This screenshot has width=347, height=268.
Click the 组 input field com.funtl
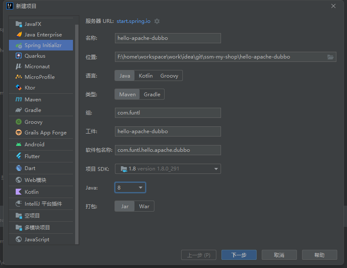click(168, 113)
